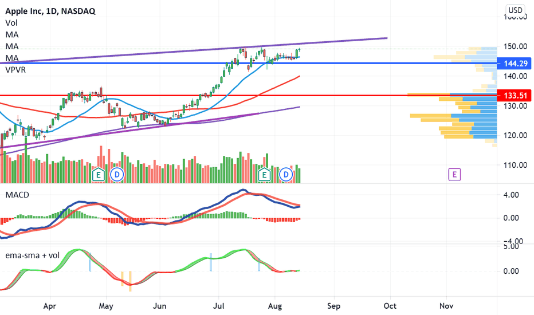534x315 pixels.
Task: Click the late-July earnings E marker
Action: [x=264, y=175]
